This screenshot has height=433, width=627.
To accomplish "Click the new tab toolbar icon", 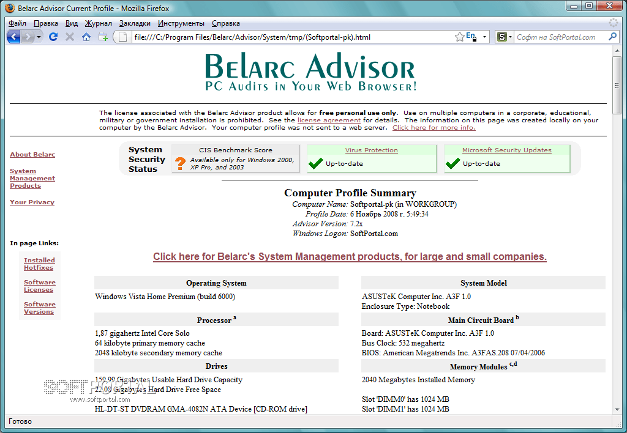I will point(103,37).
